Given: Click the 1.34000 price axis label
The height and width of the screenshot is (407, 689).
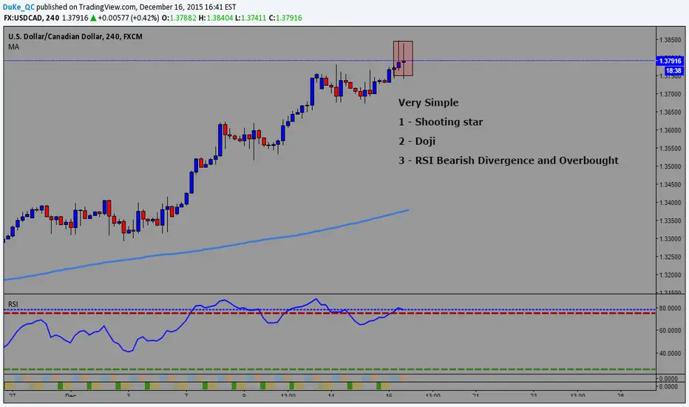Looking at the screenshot, I should tap(670, 203).
